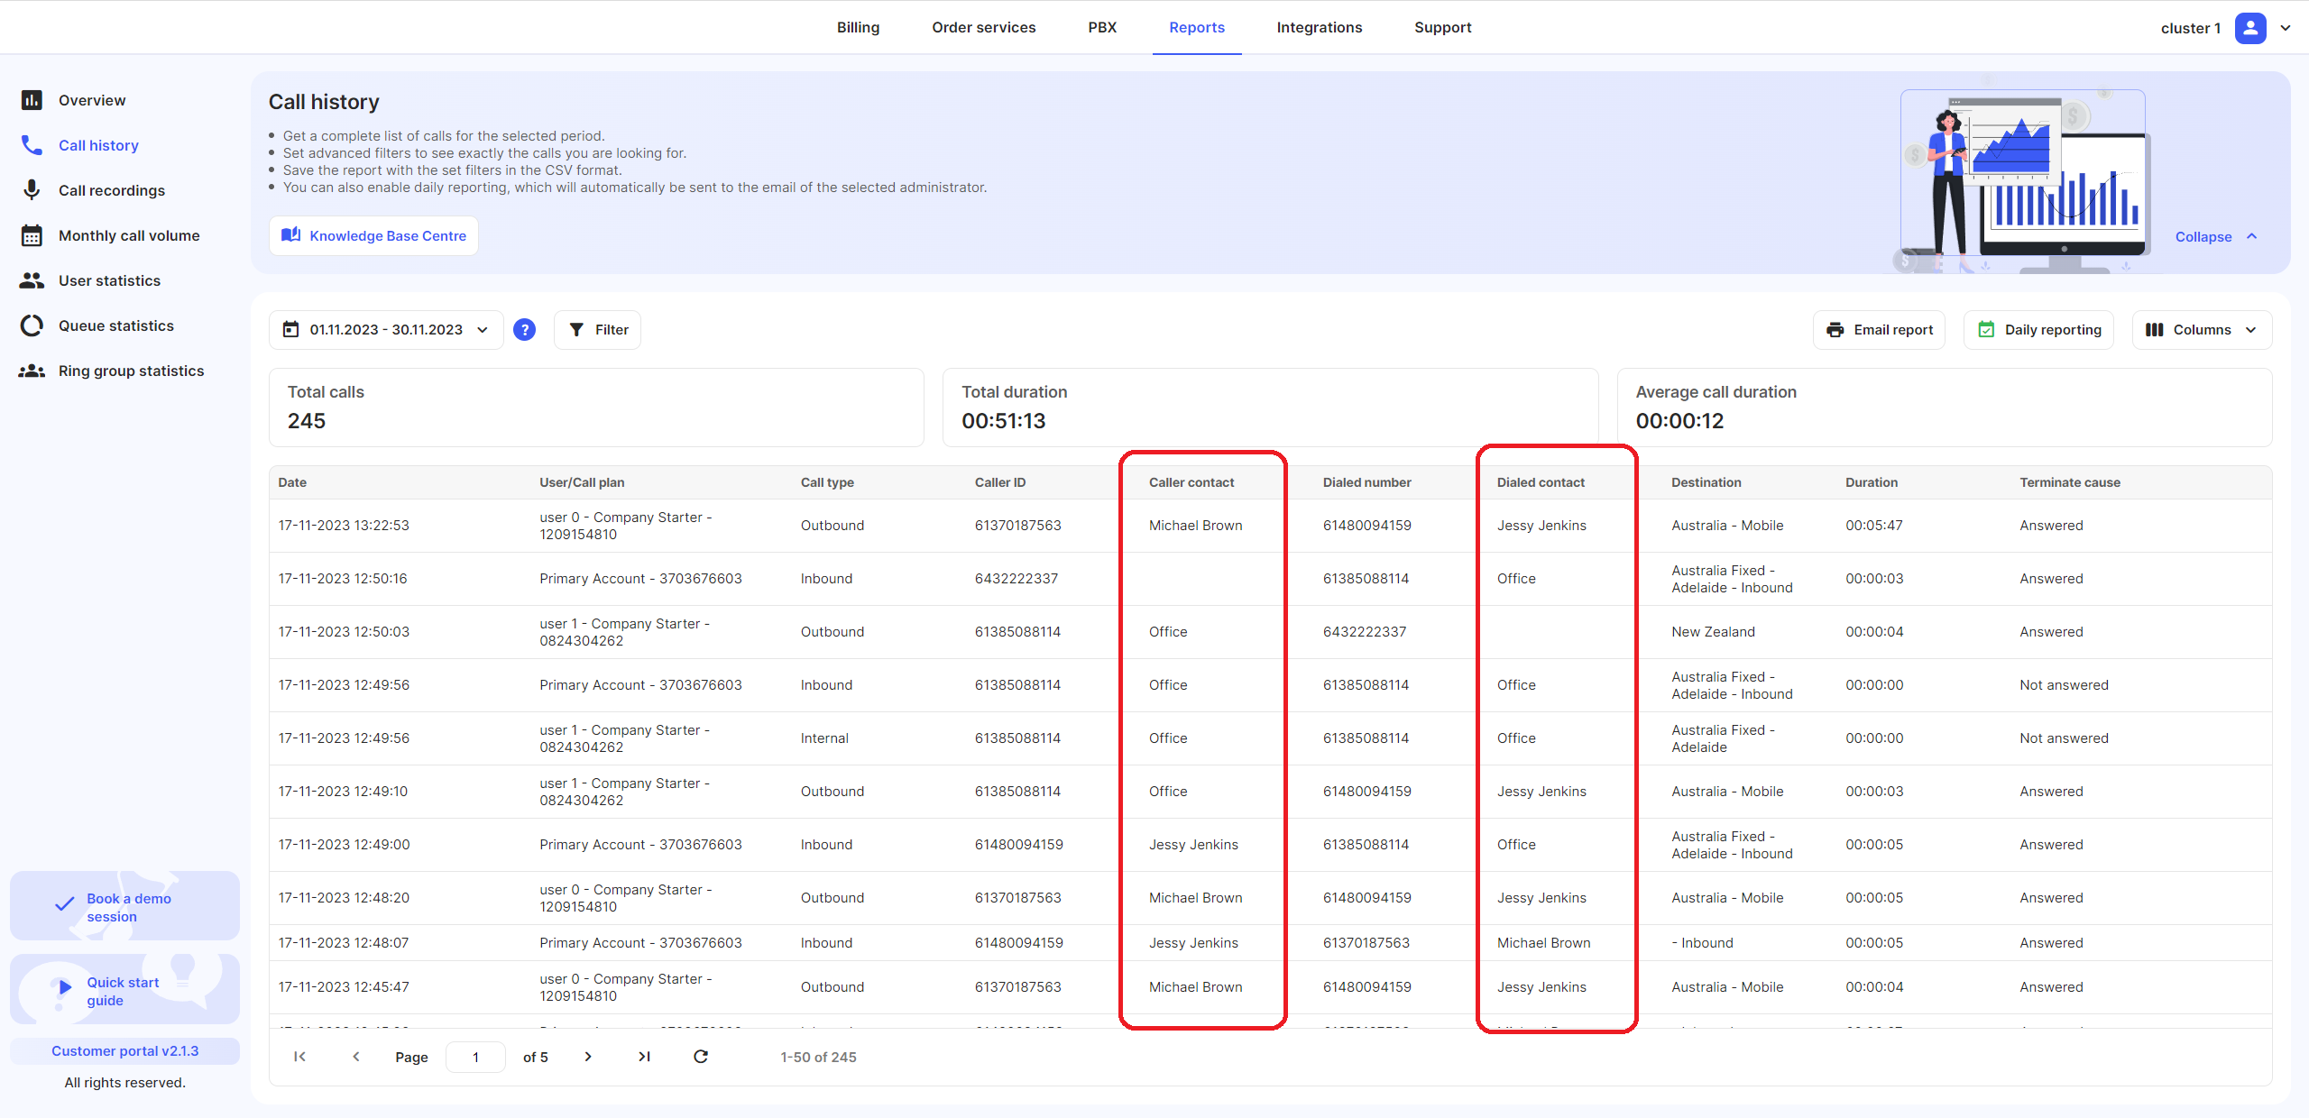This screenshot has width=2309, height=1118.
Task: Click the Internal call type cell
Action: 824,738
